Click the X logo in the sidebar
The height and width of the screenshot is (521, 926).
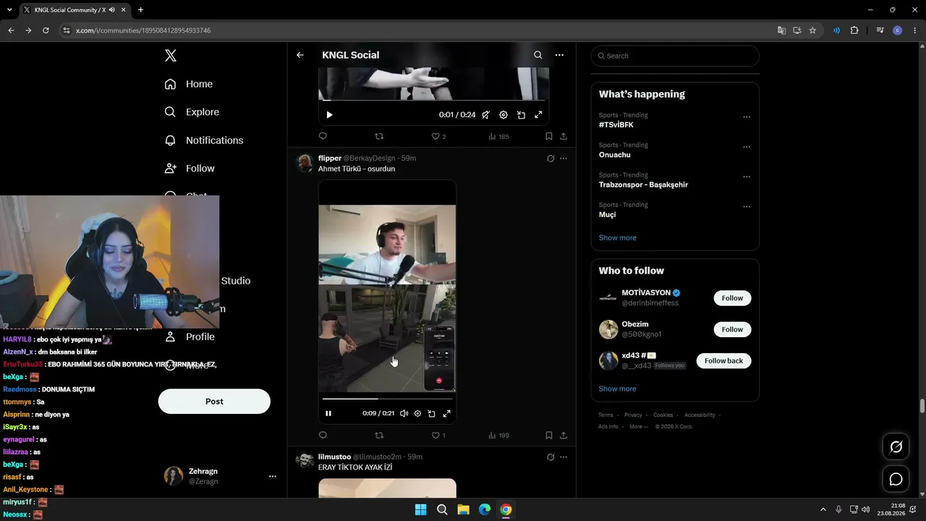coord(170,56)
